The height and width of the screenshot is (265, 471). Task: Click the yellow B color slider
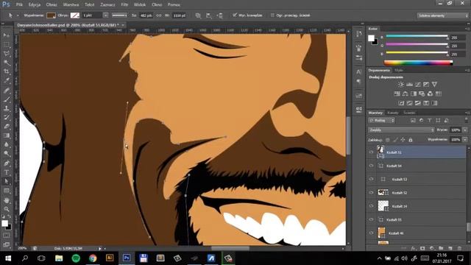pos(417,52)
